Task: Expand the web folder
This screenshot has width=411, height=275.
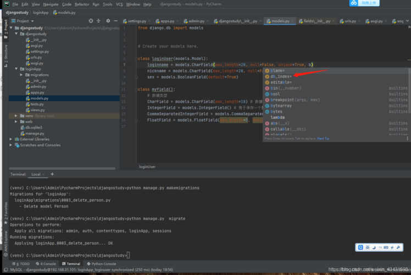Action: (x=16, y=122)
